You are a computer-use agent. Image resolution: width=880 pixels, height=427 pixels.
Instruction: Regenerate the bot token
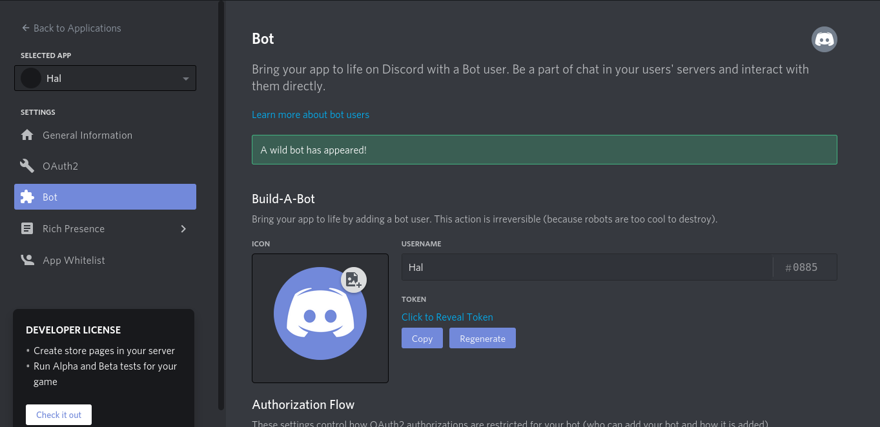[482, 338]
